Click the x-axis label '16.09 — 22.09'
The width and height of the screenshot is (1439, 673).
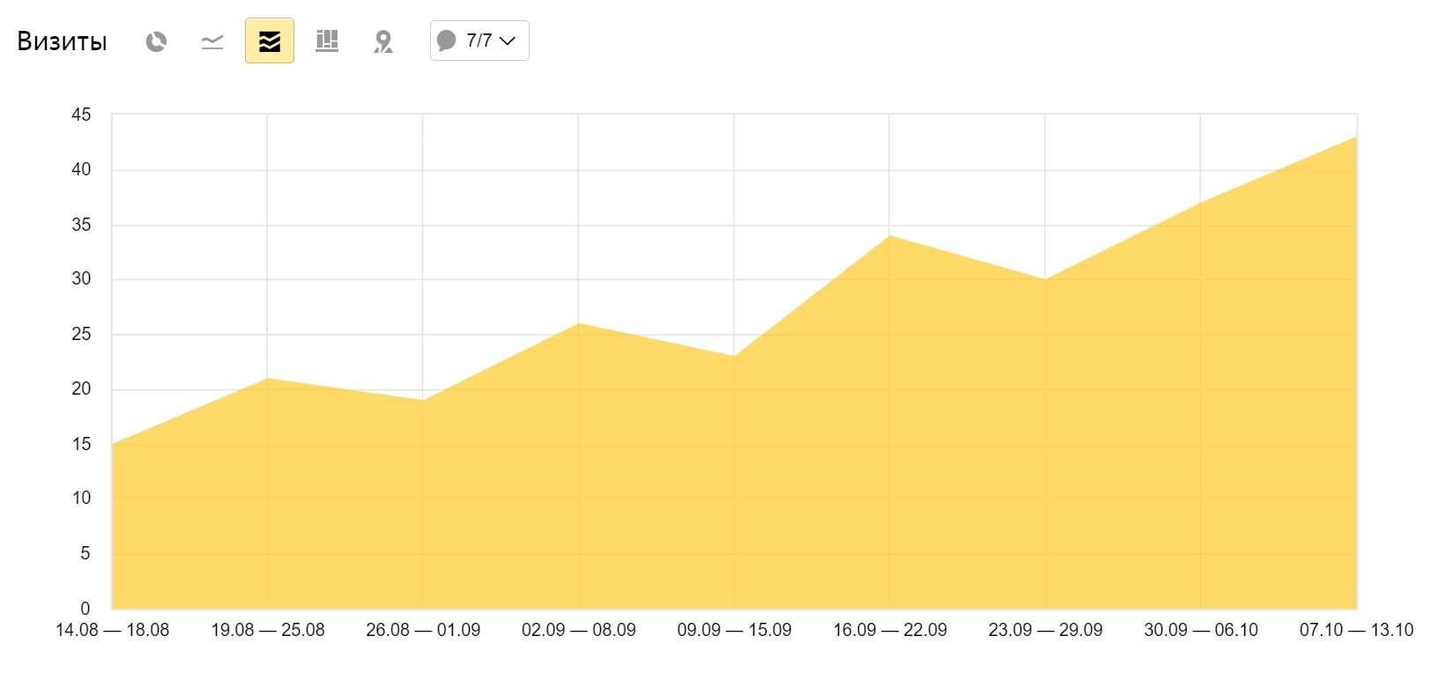tap(890, 630)
